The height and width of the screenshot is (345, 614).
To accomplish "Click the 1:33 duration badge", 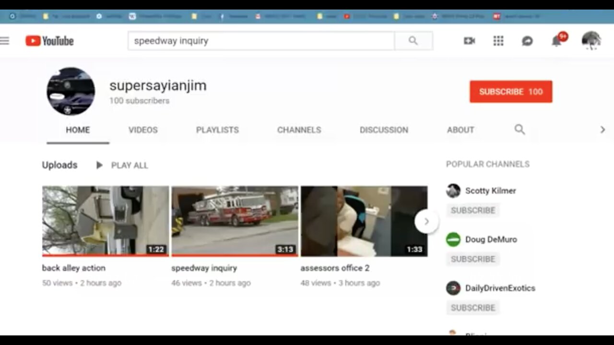I will coord(414,249).
